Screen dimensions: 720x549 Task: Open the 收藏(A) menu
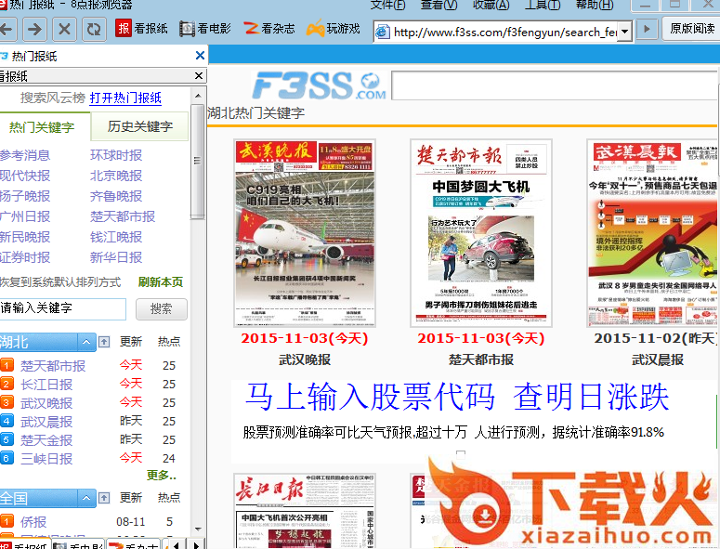(x=491, y=5)
